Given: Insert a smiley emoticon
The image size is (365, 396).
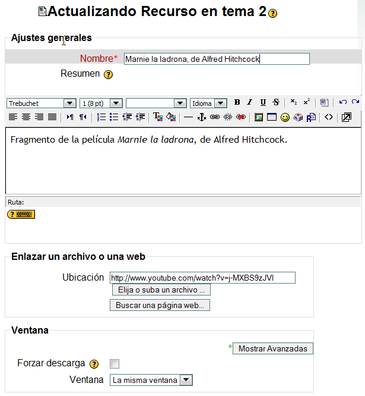Looking at the screenshot, I should click(x=285, y=117).
